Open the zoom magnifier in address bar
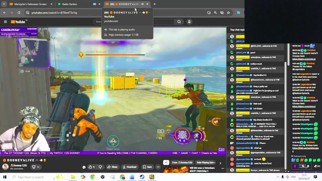 215,13
